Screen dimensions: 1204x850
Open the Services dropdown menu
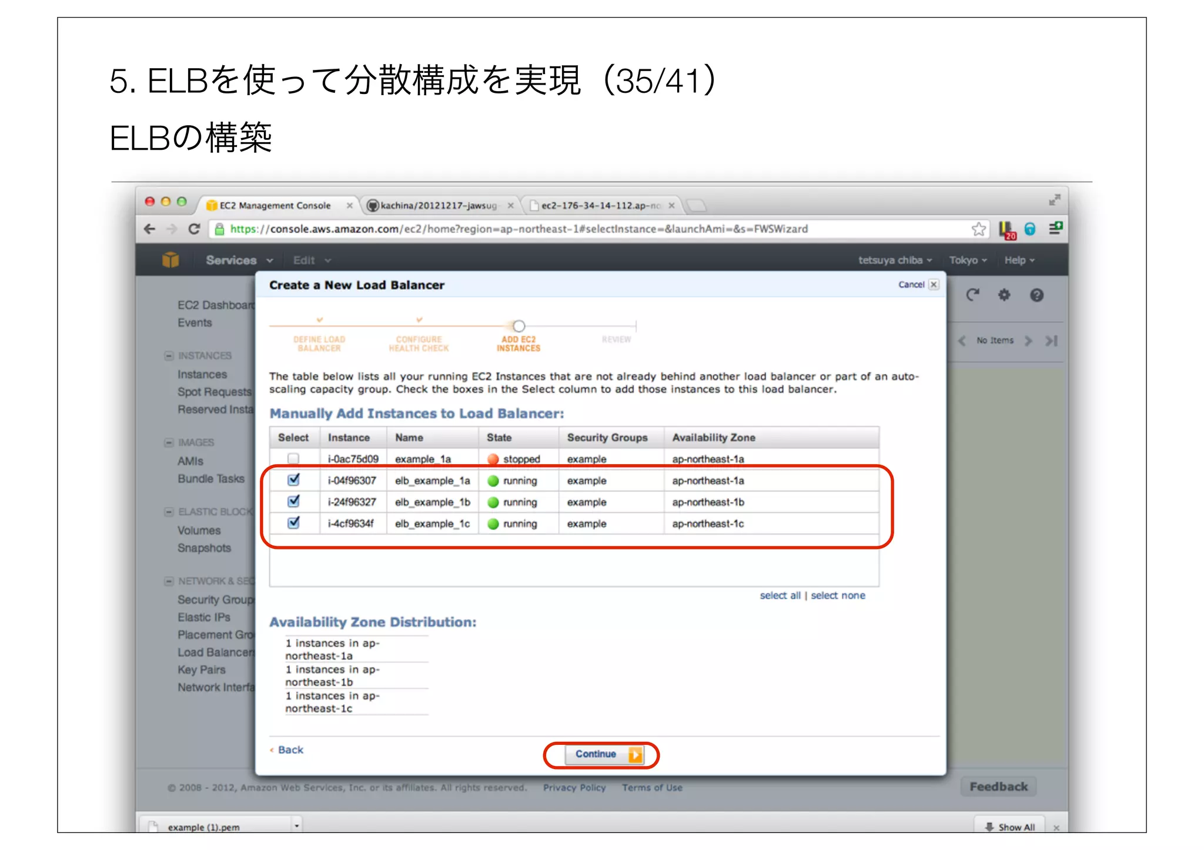point(239,260)
